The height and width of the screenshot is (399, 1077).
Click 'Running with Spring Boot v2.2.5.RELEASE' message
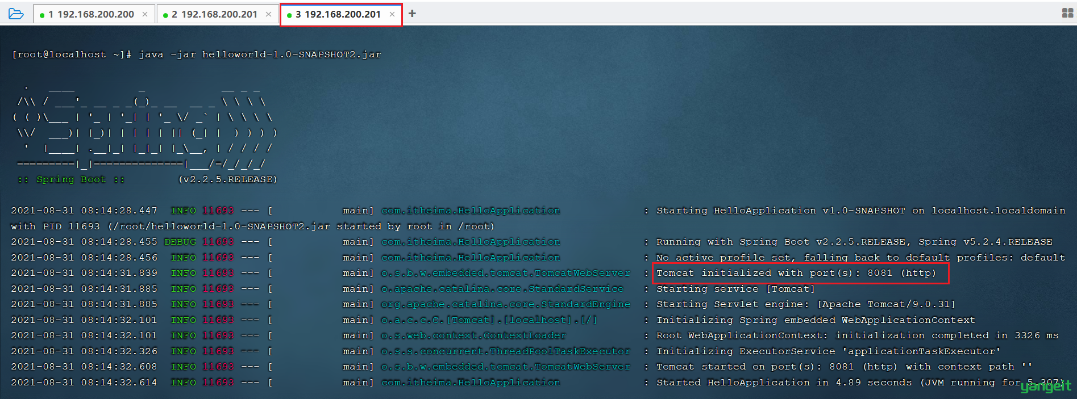pos(854,242)
